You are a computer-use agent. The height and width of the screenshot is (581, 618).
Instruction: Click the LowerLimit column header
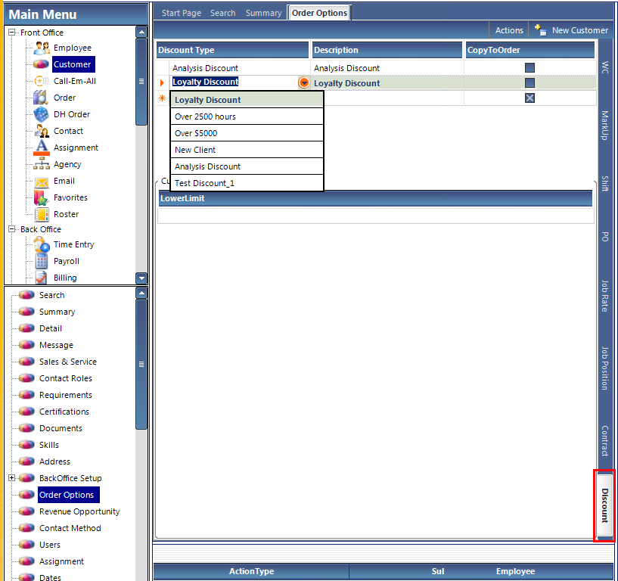(x=375, y=198)
